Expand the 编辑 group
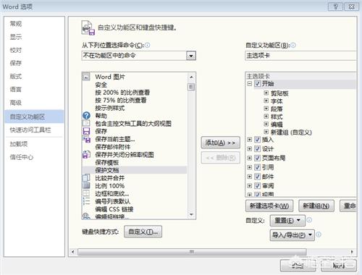Image resolution: width=362 pixels, height=275 pixels. [266, 124]
